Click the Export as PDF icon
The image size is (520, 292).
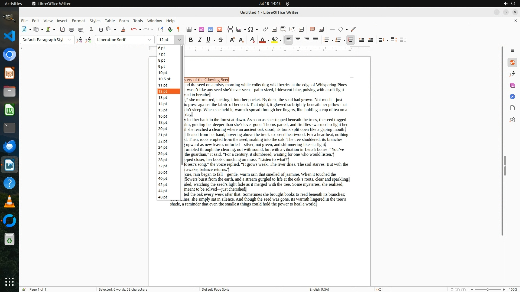[x=63, y=29]
